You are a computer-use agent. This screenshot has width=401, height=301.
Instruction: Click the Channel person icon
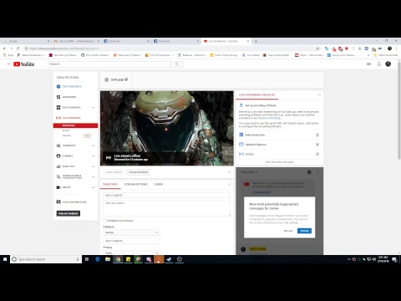coord(58,156)
